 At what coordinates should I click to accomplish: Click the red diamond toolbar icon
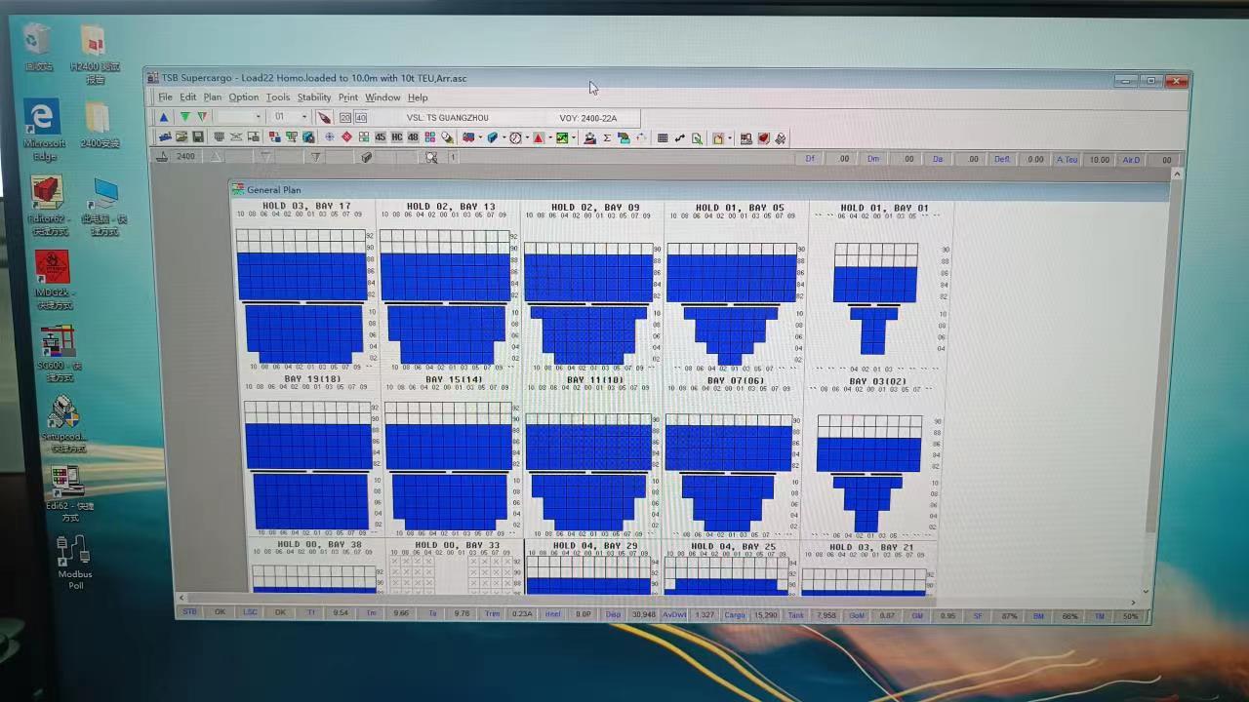346,137
